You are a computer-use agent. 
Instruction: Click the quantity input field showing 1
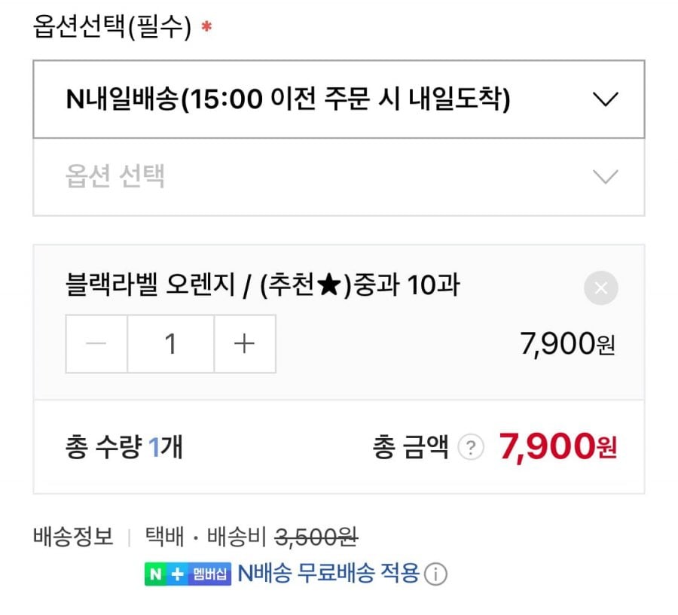(x=171, y=344)
